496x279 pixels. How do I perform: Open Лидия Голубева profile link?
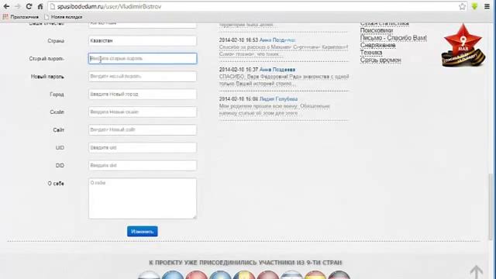(x=278, y=99)
